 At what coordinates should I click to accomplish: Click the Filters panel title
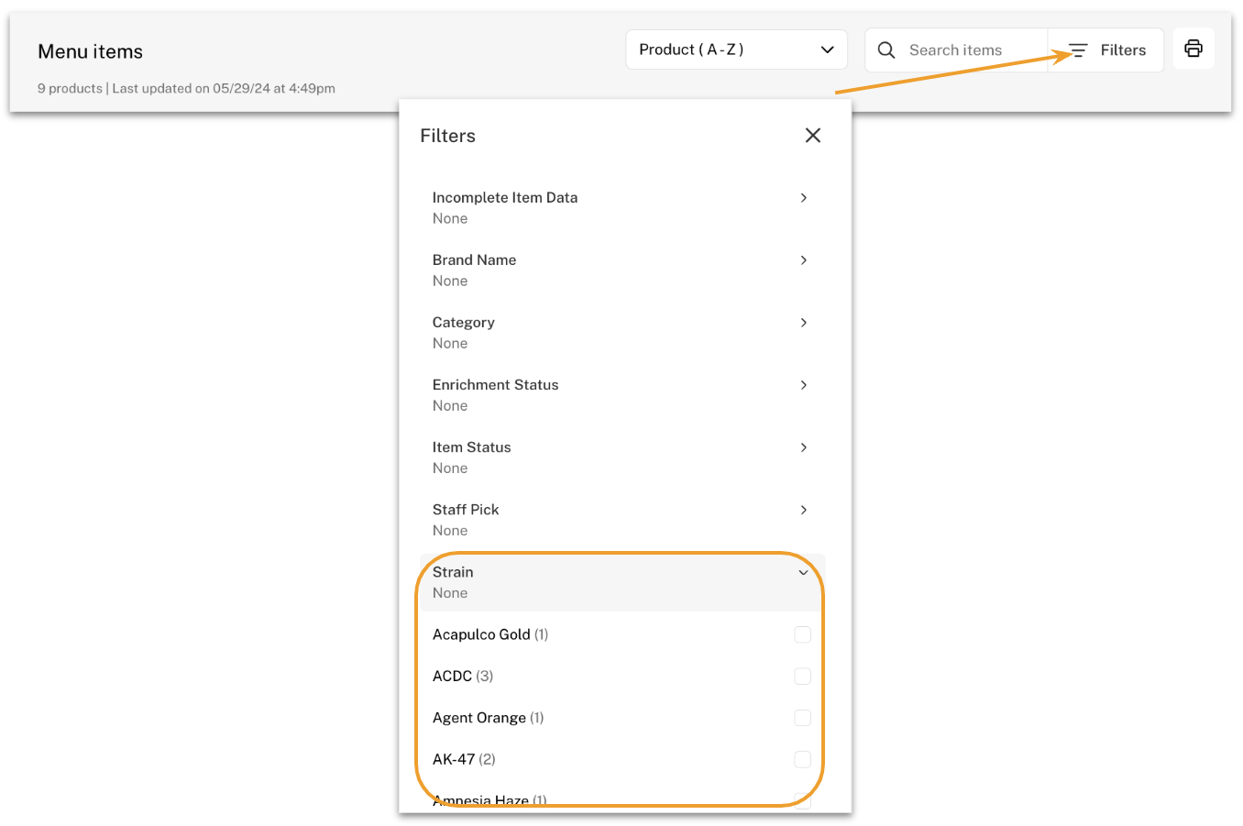[x=448, y=136]
